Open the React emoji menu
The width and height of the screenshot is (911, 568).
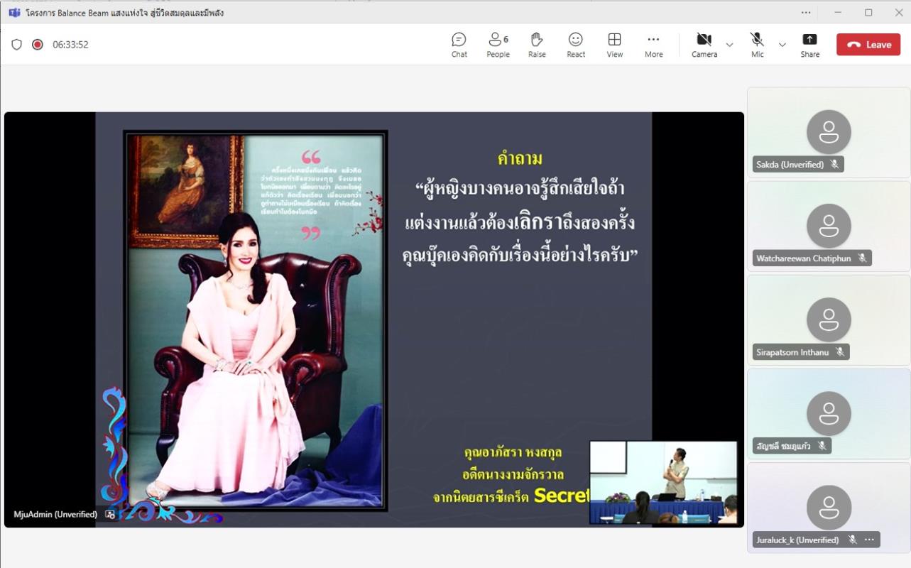[576, 45]
